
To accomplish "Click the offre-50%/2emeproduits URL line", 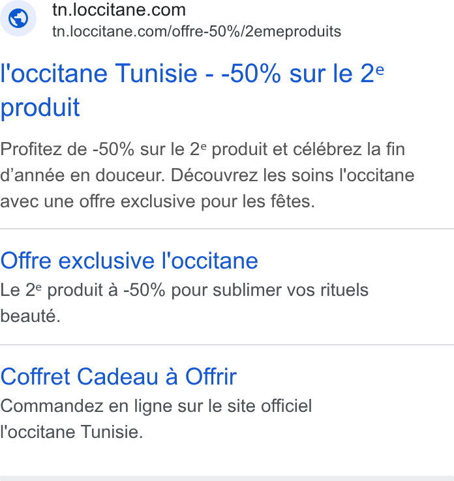I will coord(196,31).
